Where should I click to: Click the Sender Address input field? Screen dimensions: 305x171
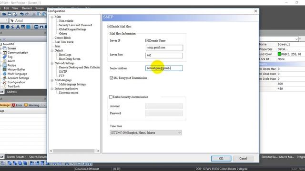coord(164,68)
